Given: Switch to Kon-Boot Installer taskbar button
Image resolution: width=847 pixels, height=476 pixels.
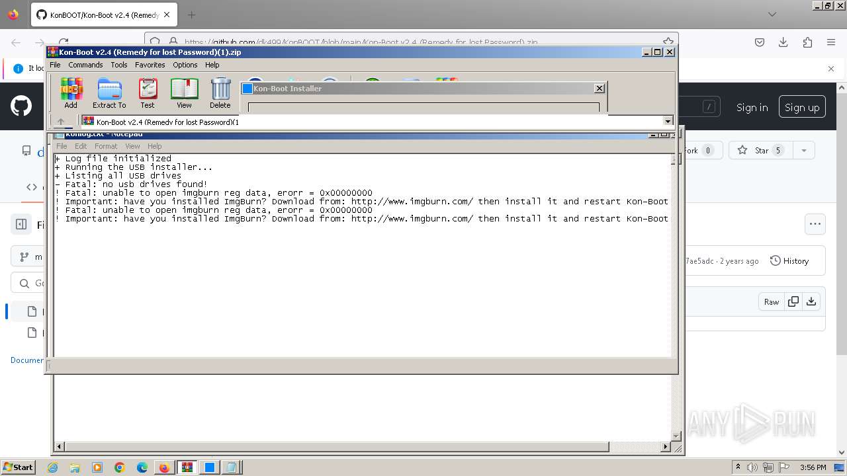Looking at the screenshot, I should tap(209, 467).
